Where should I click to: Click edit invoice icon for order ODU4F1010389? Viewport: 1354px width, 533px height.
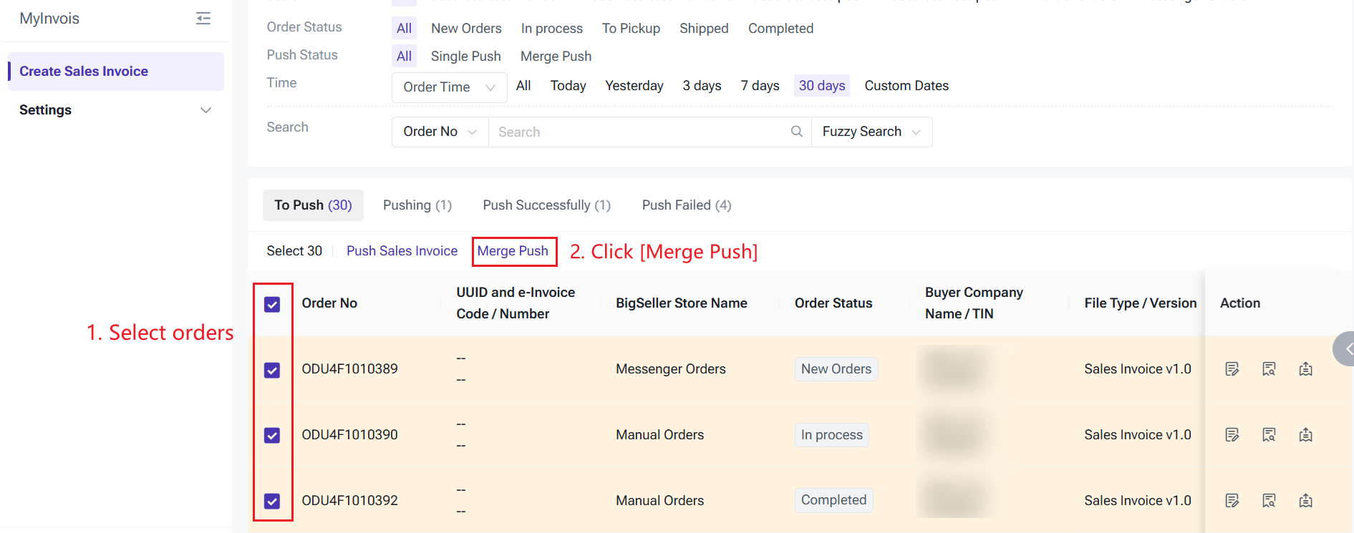[x=1232, y=369]
